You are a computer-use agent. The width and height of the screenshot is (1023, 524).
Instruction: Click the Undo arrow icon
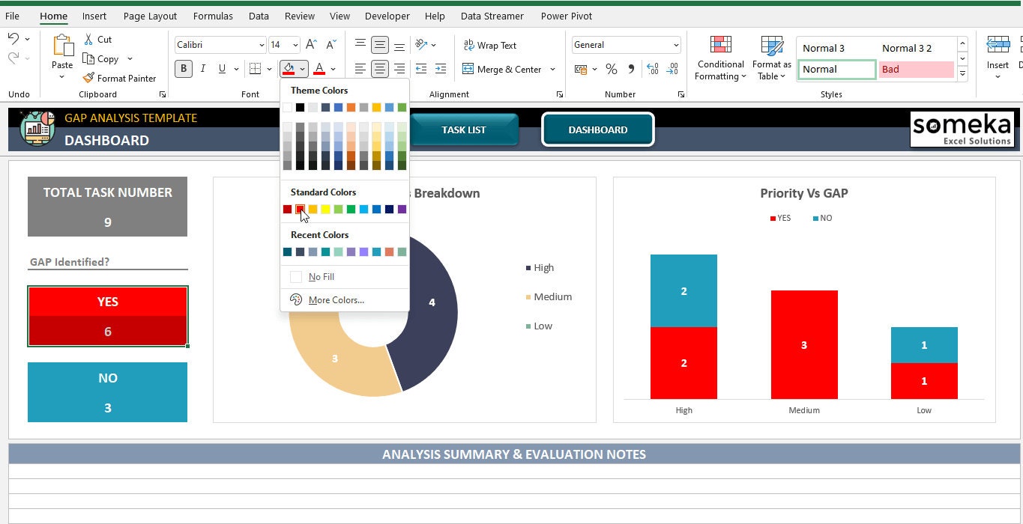pos(13,39)
